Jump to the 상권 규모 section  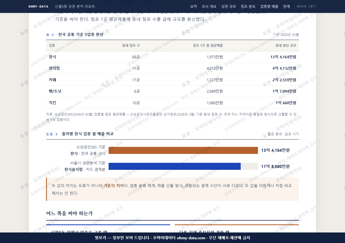tap(228, 6)
